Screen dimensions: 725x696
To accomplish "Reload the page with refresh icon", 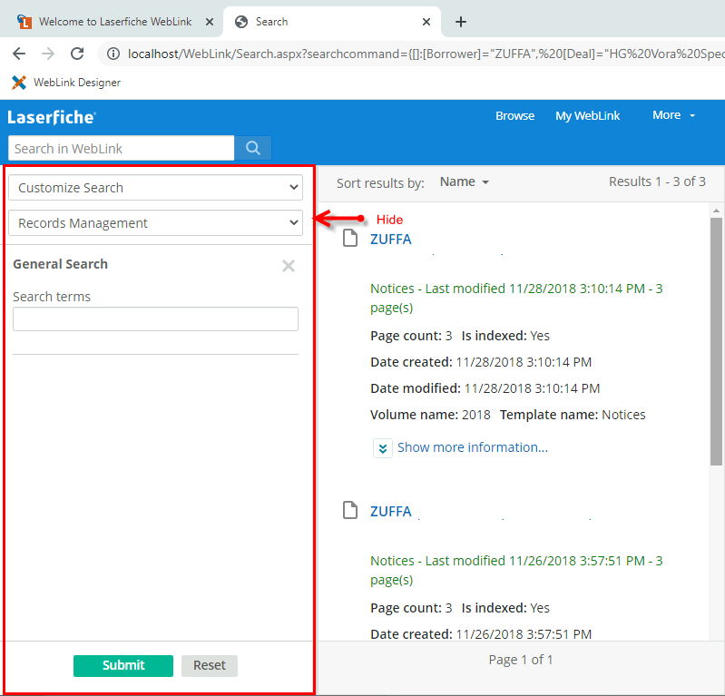I will [77, 54].
